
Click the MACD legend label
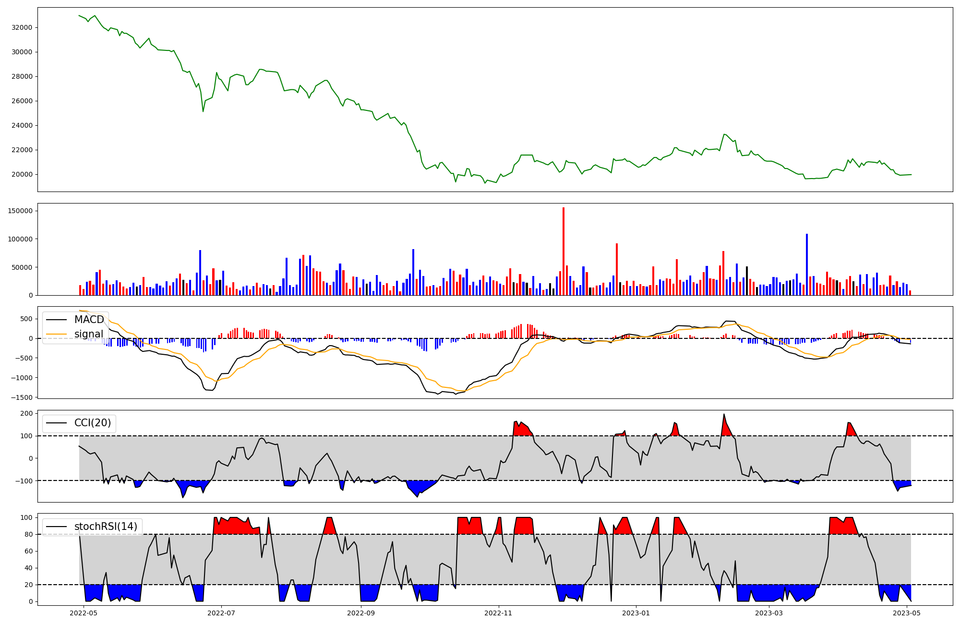click(x=89, y=320)
